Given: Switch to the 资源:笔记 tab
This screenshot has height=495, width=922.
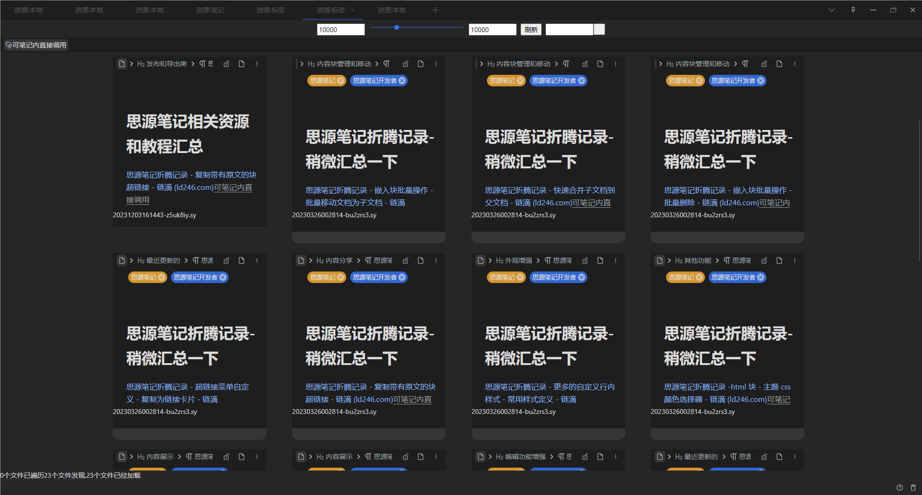Looking at the screenshot, I should 210,10.
